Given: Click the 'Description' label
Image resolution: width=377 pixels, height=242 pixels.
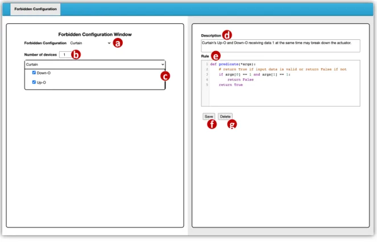Looking at the screenshot, I should pyautogui.click(x=211, y=35).
